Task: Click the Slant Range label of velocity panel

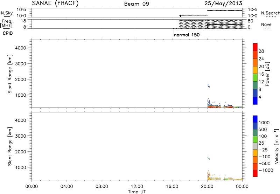Action: [x=10, y=146]
